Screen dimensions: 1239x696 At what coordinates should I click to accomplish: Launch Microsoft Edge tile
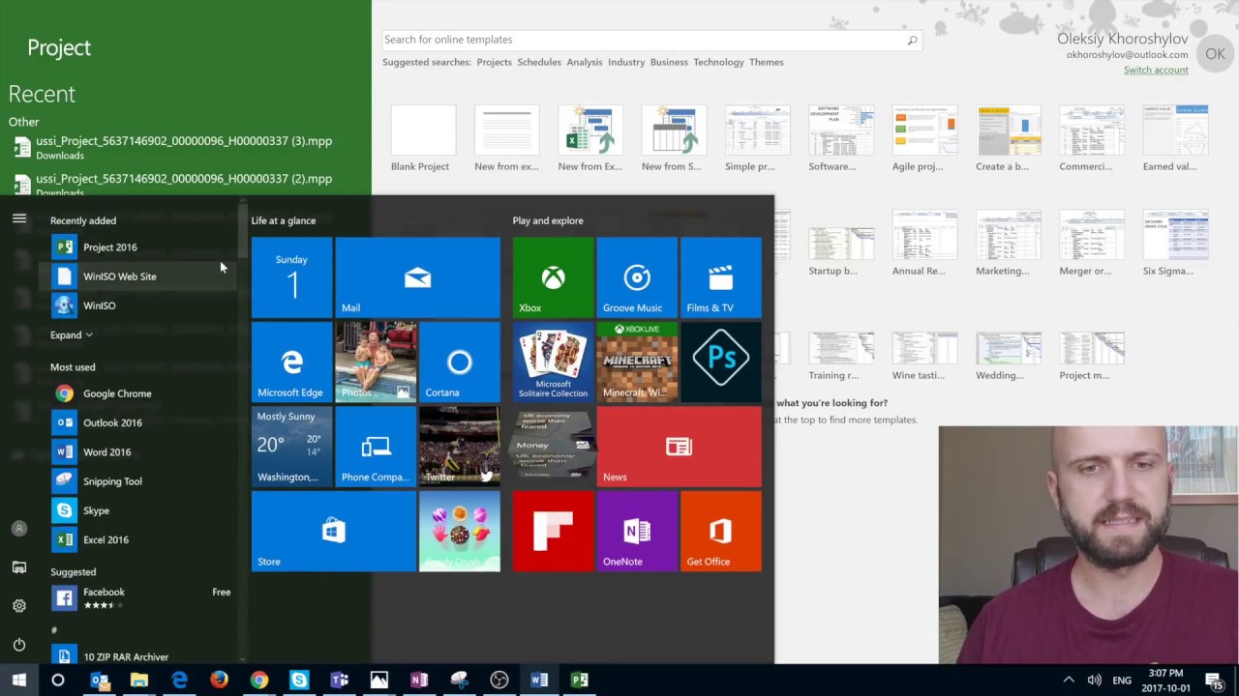tap(291, 362)
